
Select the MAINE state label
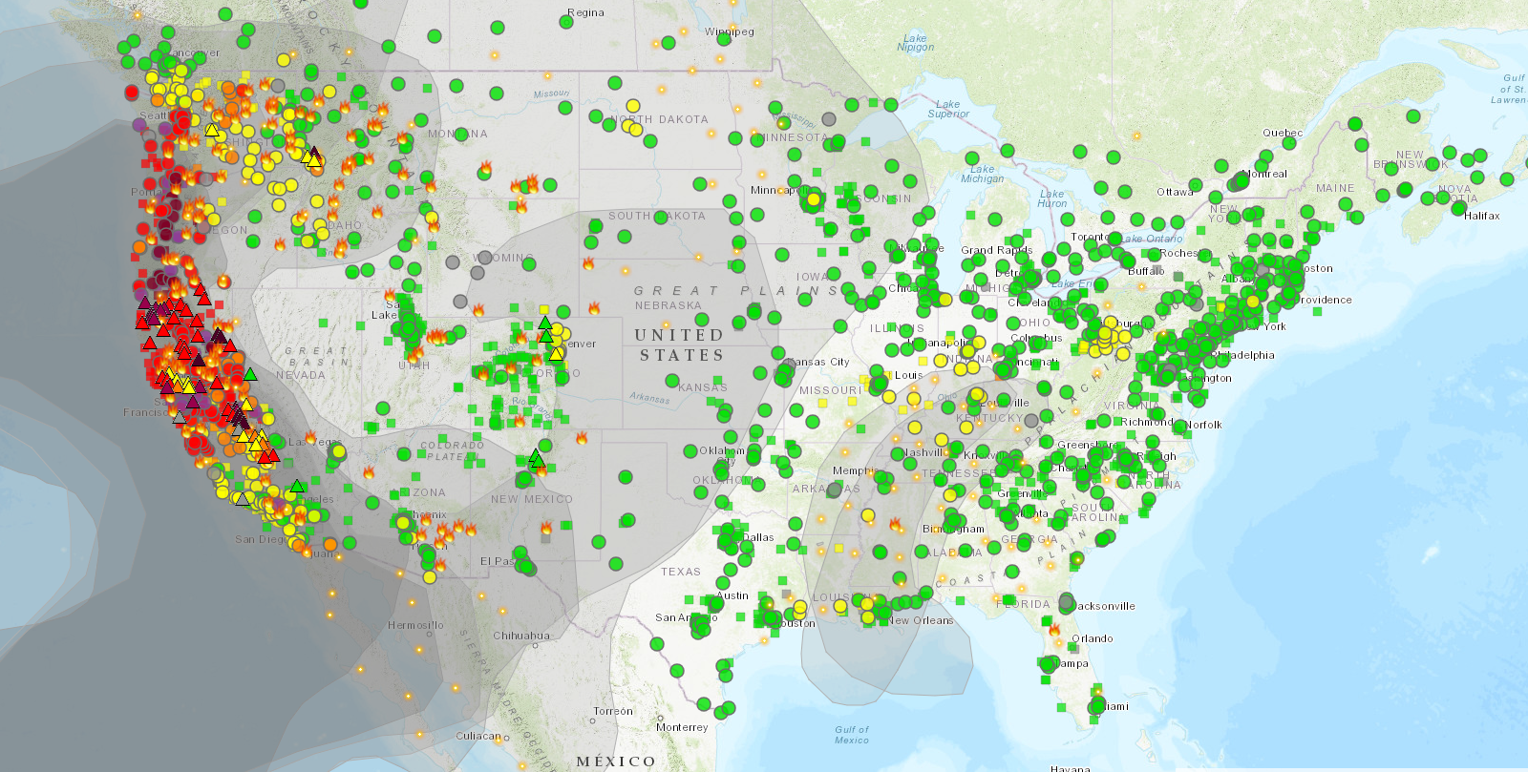(x=1335, y=188)
